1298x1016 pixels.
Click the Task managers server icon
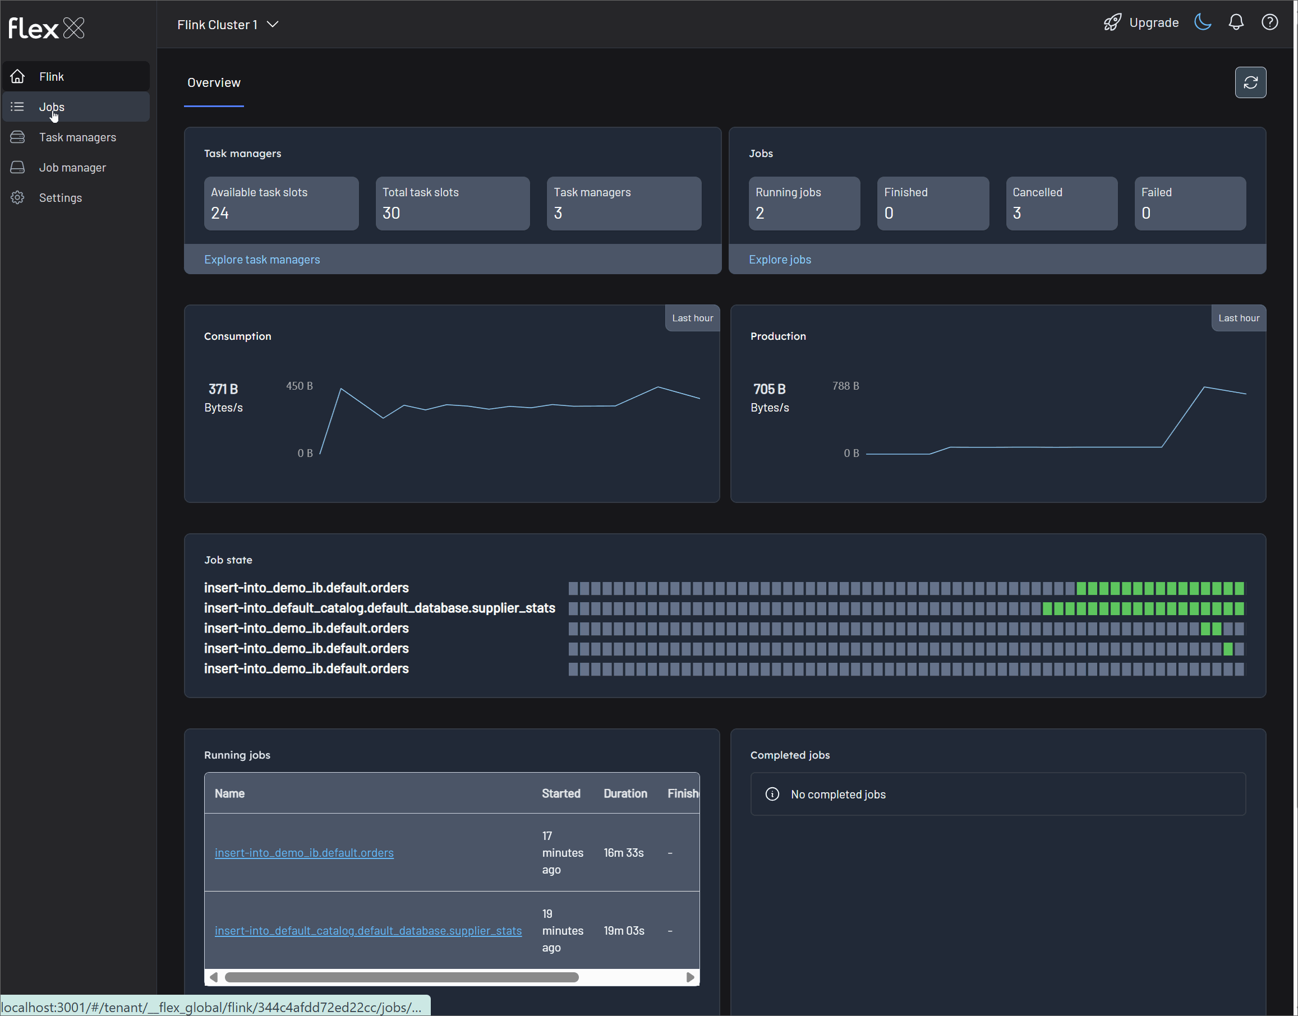(x=17, y=137)
